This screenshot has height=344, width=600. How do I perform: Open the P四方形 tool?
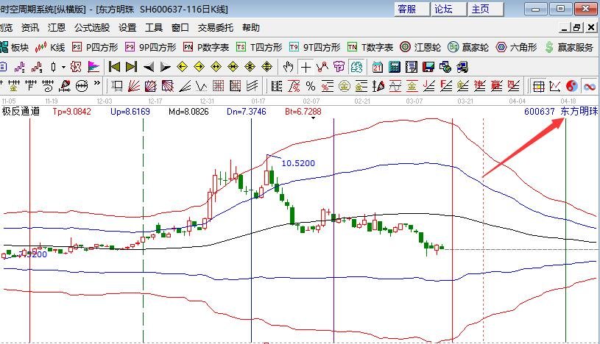point(95,47)
